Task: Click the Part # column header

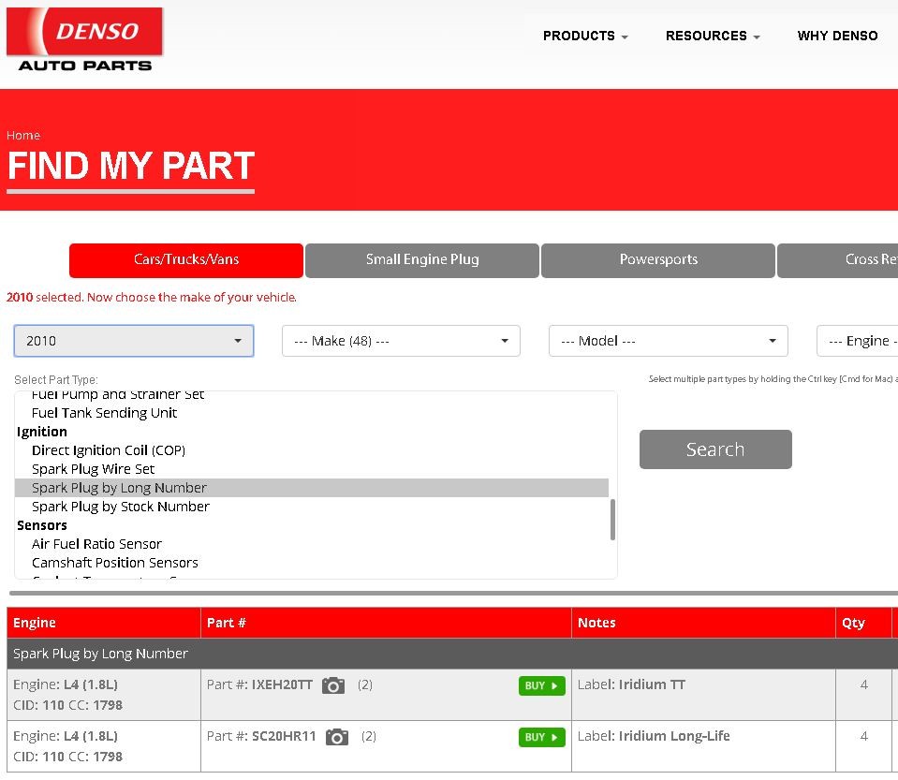Action: [386, 623]
